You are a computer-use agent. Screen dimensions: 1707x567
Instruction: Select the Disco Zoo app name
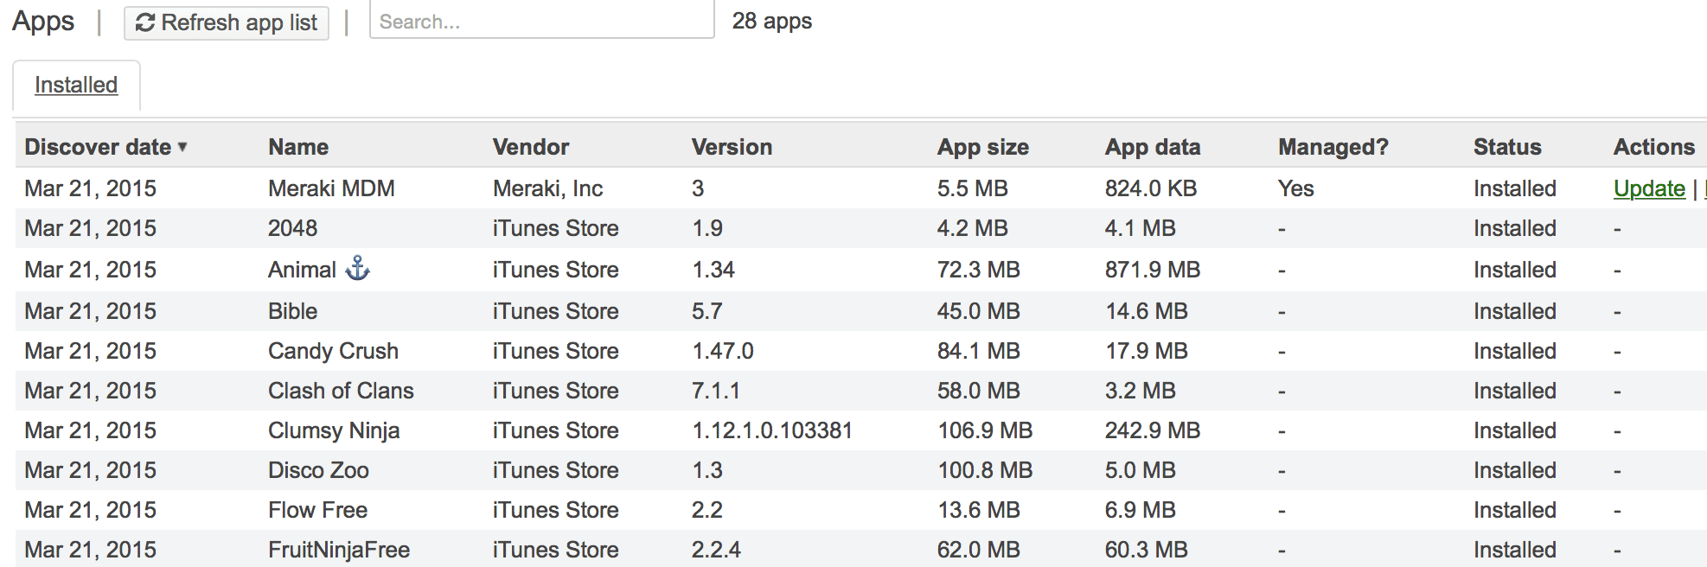click(318, 470)
